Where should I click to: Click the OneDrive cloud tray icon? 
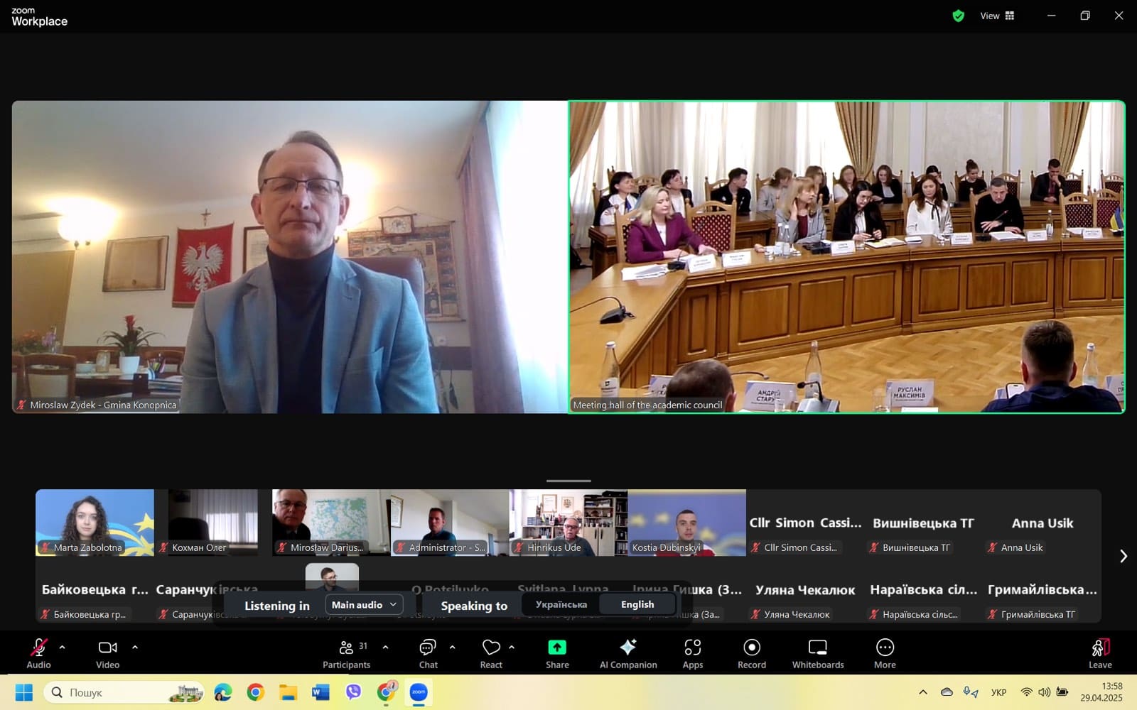[x=947, y=692]
